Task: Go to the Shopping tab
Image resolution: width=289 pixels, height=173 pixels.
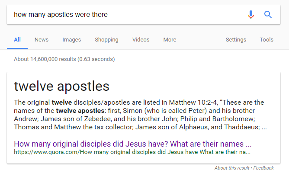Action: [106, 40]
